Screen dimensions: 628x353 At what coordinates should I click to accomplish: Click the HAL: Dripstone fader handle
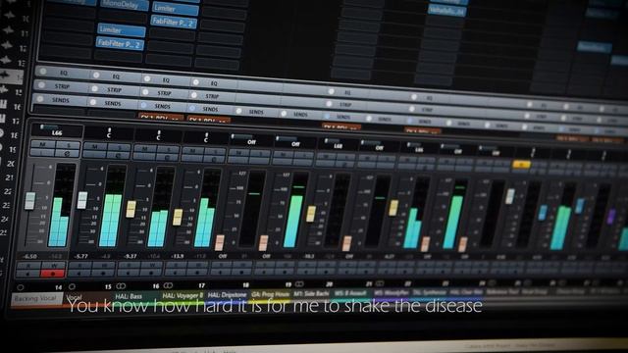(220, 243)
